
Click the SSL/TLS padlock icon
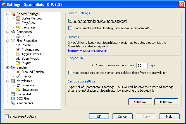click(18, 36)
